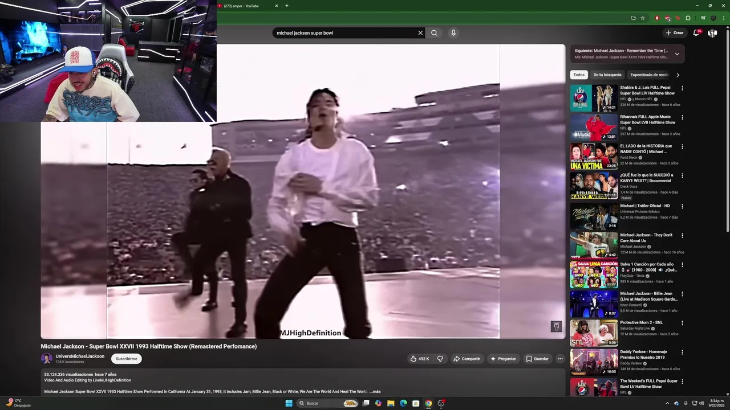Open Michael Tráiler Oficial HD thumbnail
Screen dimensions: 730x410
[x=594, y=216]
